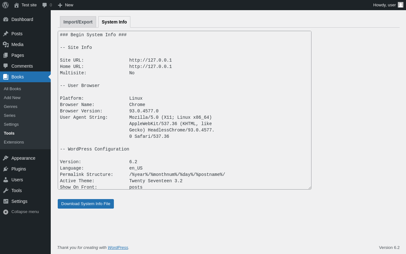
Task: Click the Posts pushpin icon
Action: 6,34
